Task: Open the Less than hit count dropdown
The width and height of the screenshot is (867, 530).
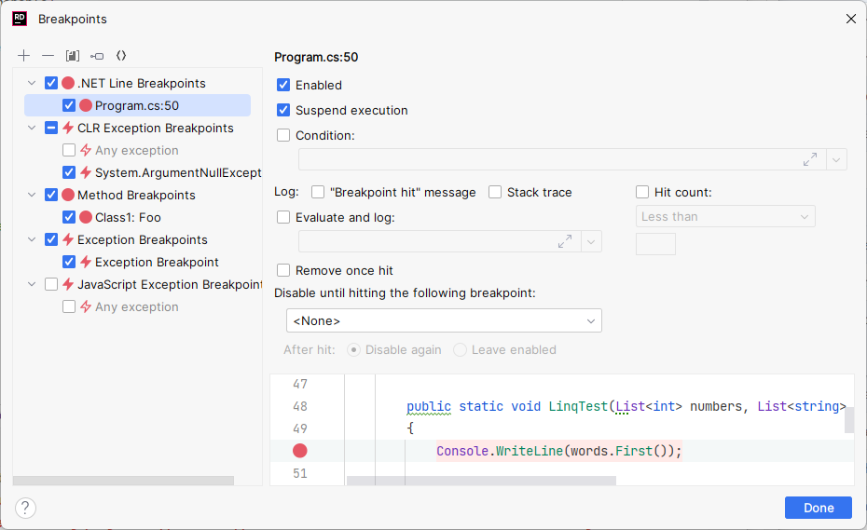Action: [725, 217]
